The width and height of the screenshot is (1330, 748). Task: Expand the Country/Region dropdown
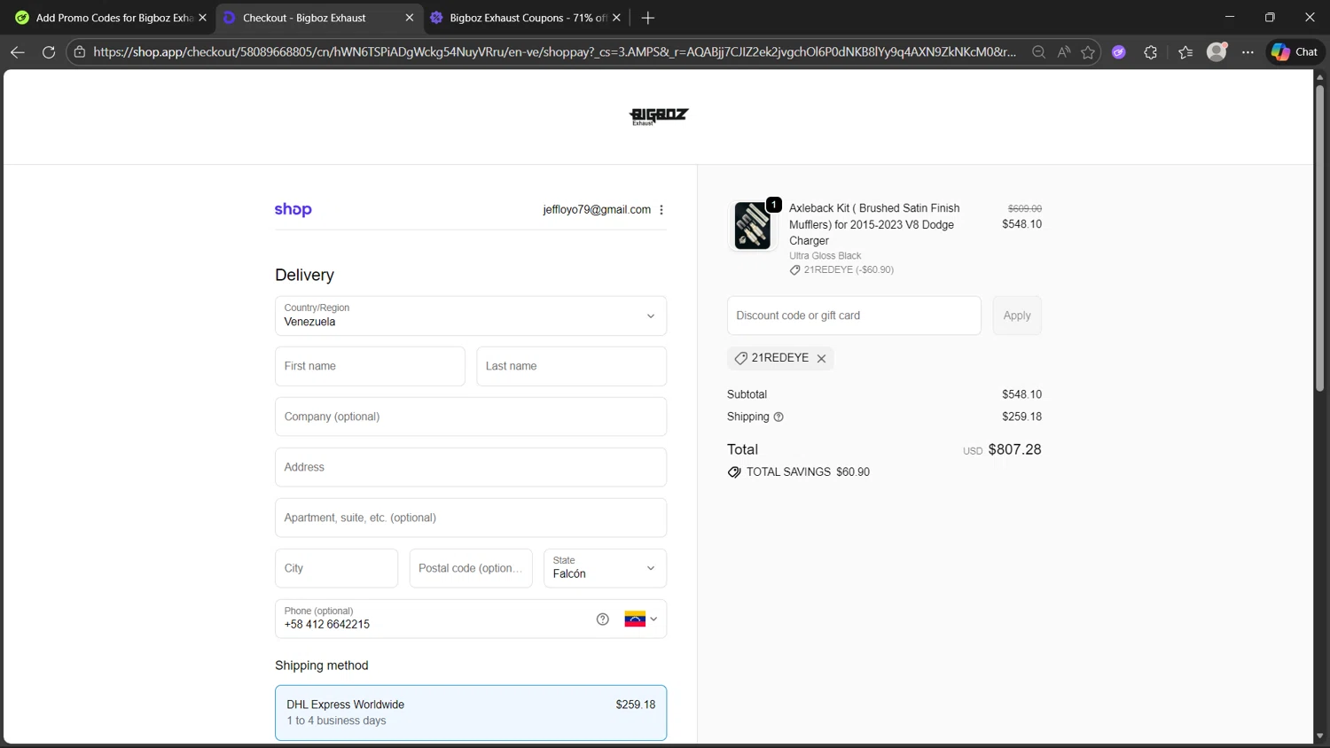tap(471, 316)
